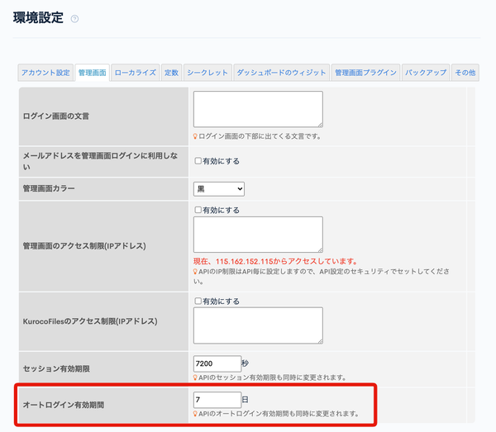Image resolution: width=496 pixels, height=432 pixels.
Task: Select the バックアップ tab
Action: click(x=426, y=73)
